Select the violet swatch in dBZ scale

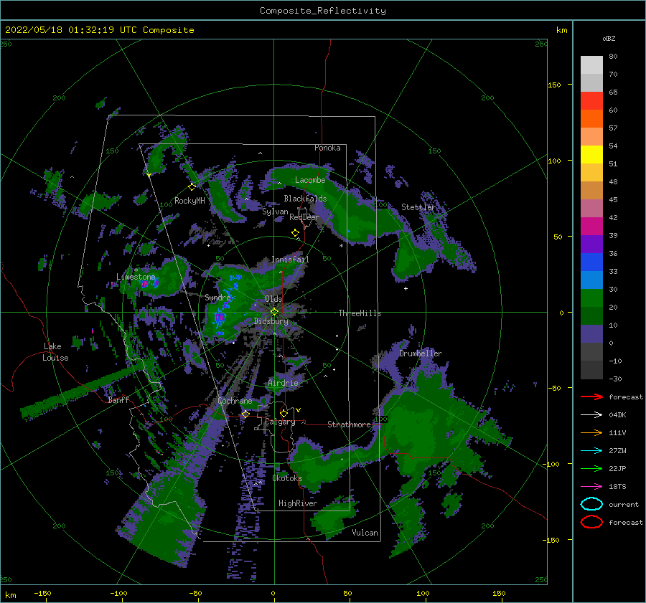[591, 244]
